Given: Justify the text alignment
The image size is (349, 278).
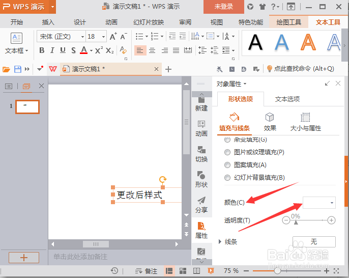Looking at the screenshot, I should click(x=176, y=50).
